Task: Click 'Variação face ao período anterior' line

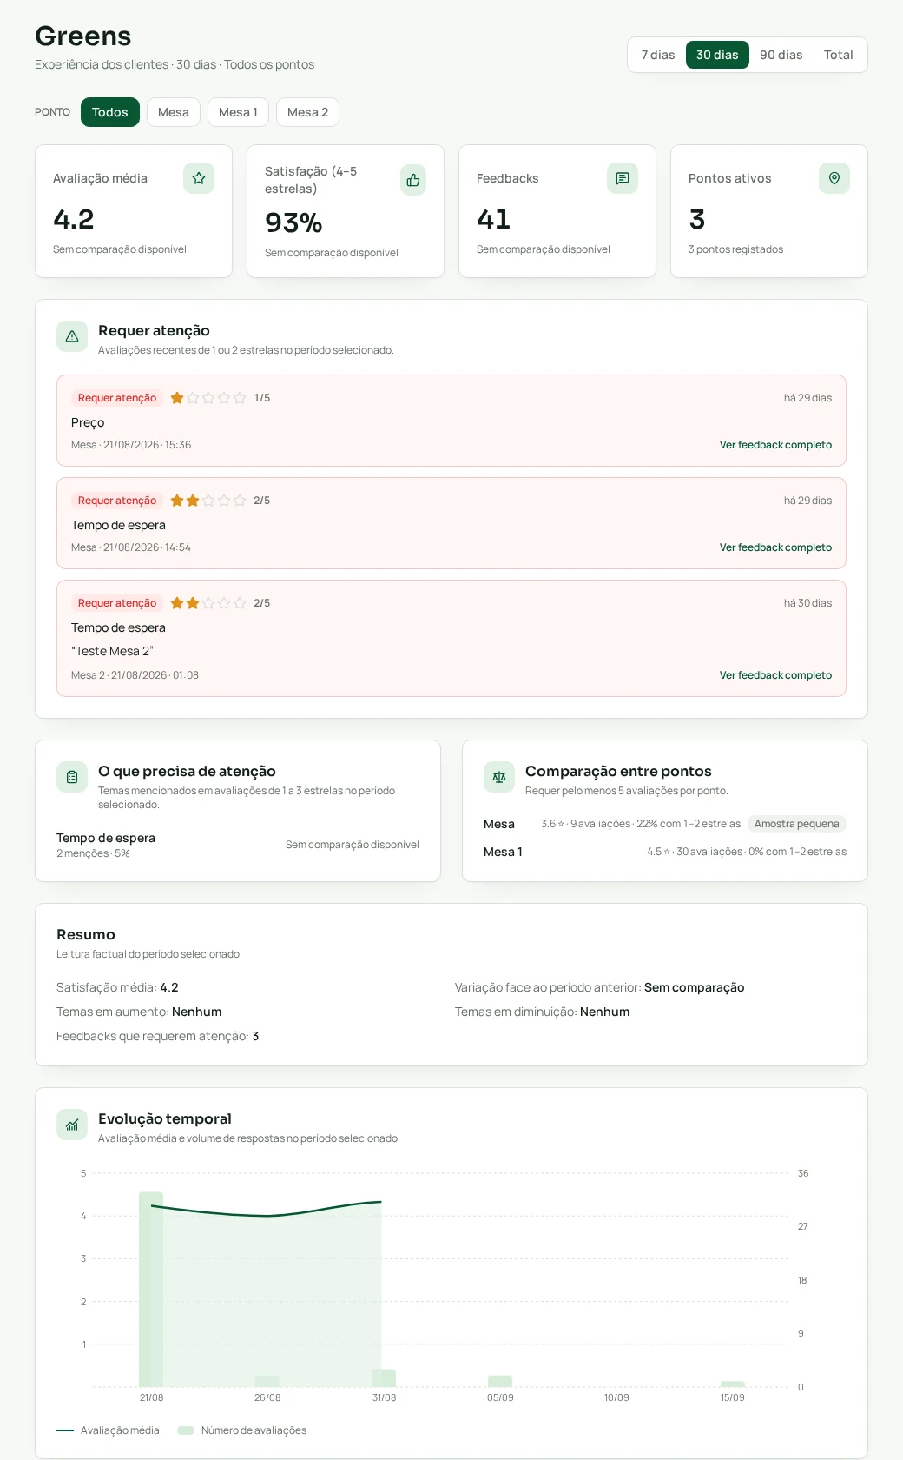Action: (599, 987)
